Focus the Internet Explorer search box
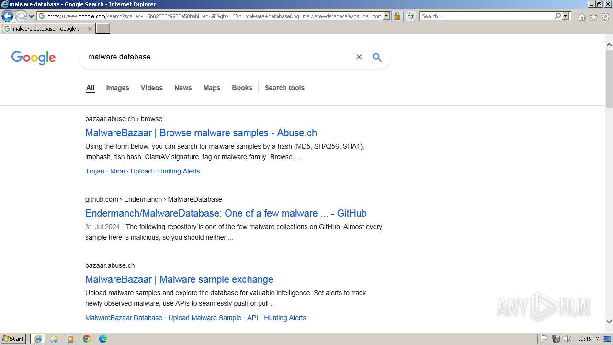The width and height of the screenshot is (613, 345). pyautogui.click(x=487, y=16)
